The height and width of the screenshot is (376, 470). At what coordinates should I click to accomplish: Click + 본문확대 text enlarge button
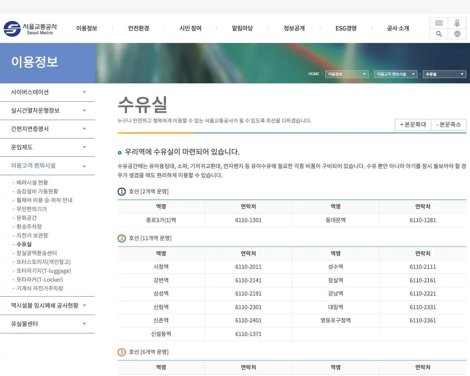pyautogui.click(x=413, y=124)
